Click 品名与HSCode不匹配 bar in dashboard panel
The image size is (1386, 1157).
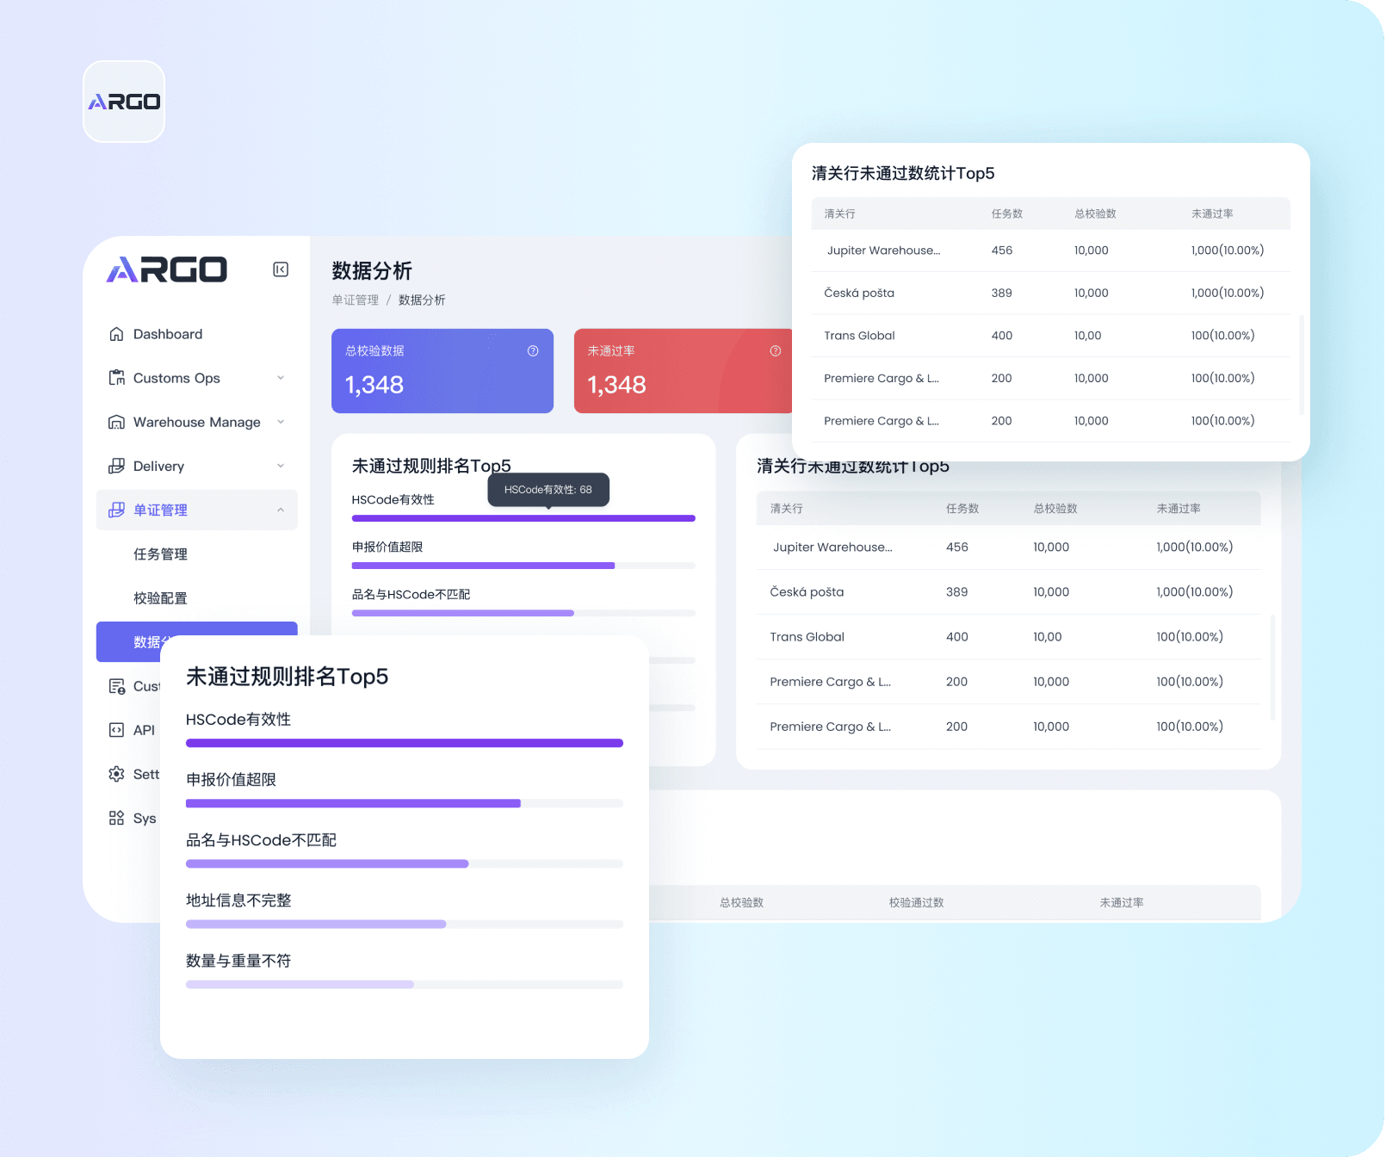523,613
